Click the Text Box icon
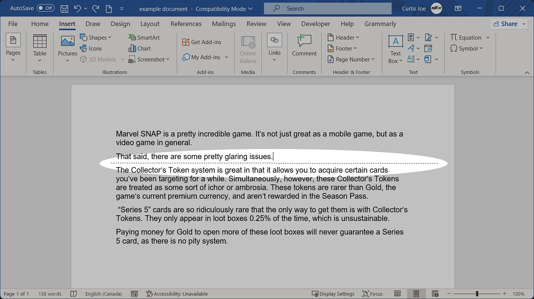This screenshot has width=534, height=299. click(396, 41)
